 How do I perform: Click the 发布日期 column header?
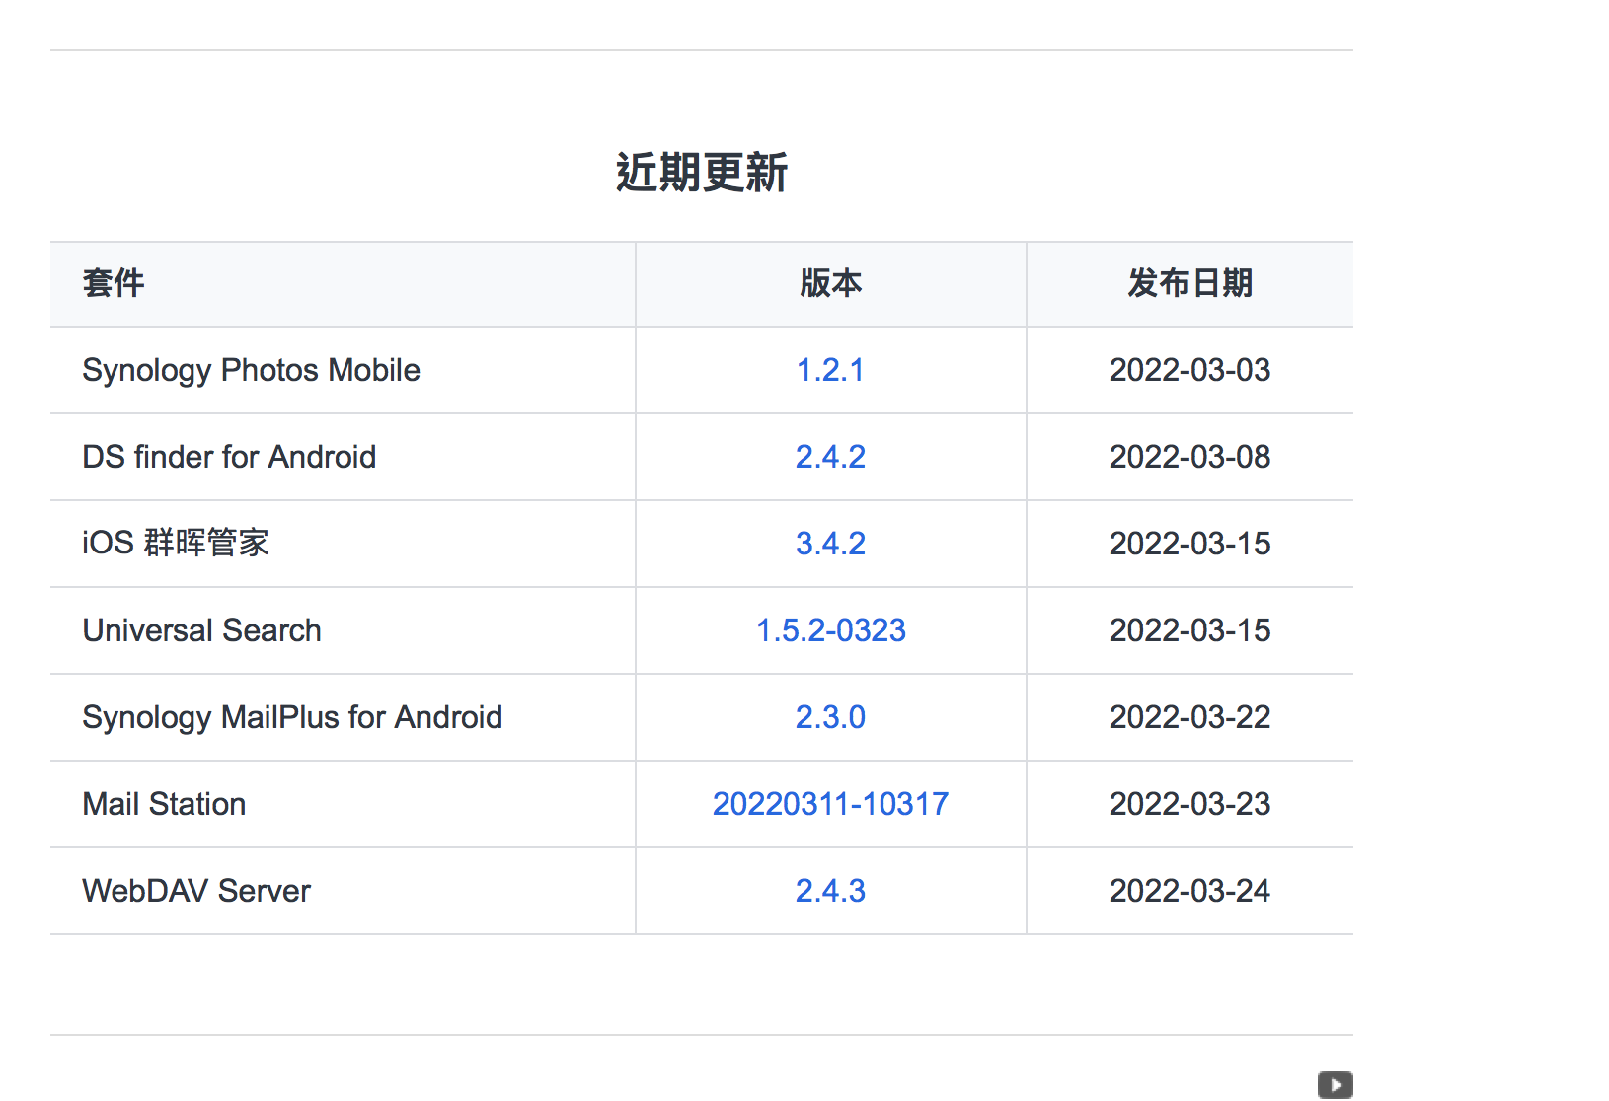click(1189, 283)
